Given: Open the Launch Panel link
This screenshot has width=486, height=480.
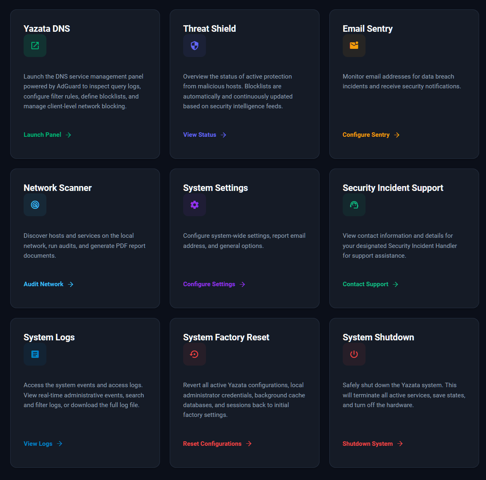Looking at the screenshot, I should (x=48, y=135).
